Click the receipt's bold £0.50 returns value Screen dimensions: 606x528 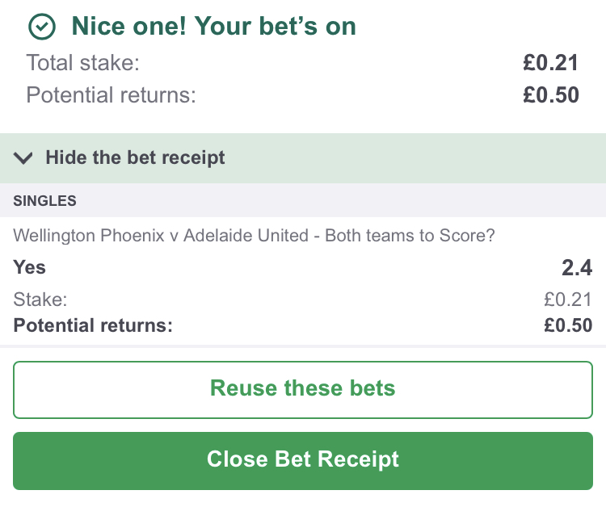pos(568,325)
